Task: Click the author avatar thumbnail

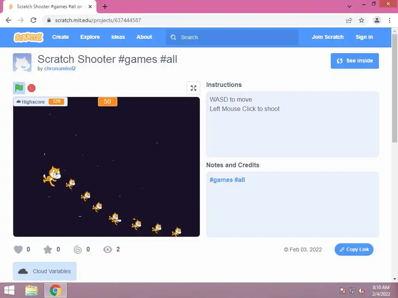Action: pyautogui.click(x=22, y=62)
